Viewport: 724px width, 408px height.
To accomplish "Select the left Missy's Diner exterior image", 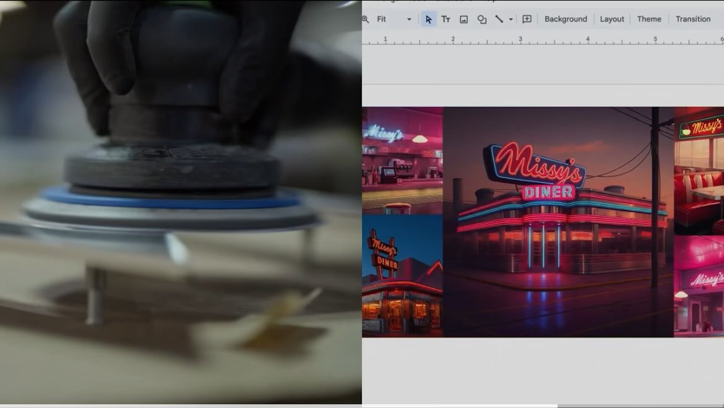I will point(402,276).
